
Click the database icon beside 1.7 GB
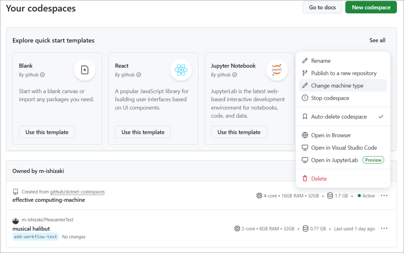coord(330,196)
